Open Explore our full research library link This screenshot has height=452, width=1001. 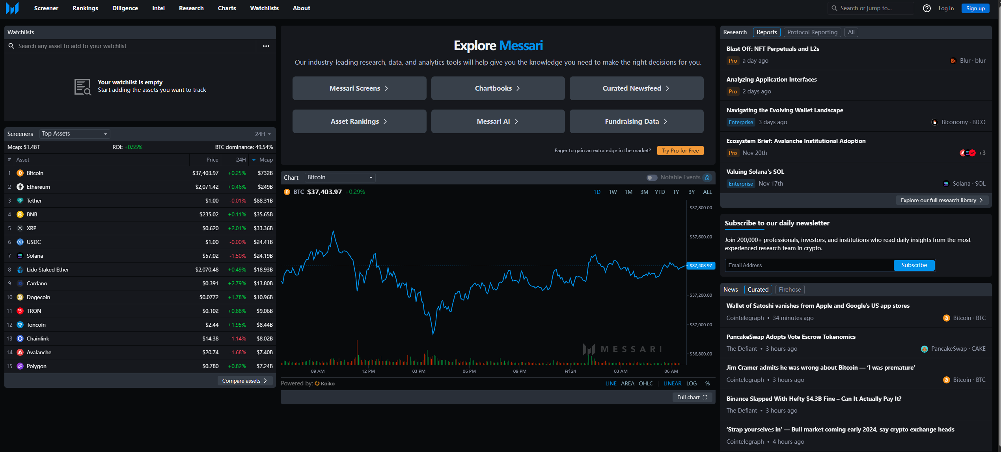942,200
